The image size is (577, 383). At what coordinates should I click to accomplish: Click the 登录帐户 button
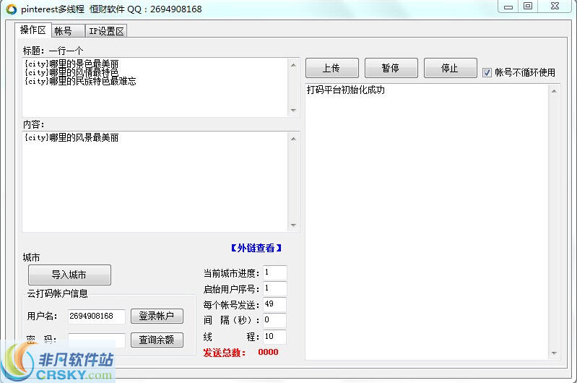click(157, 316)
